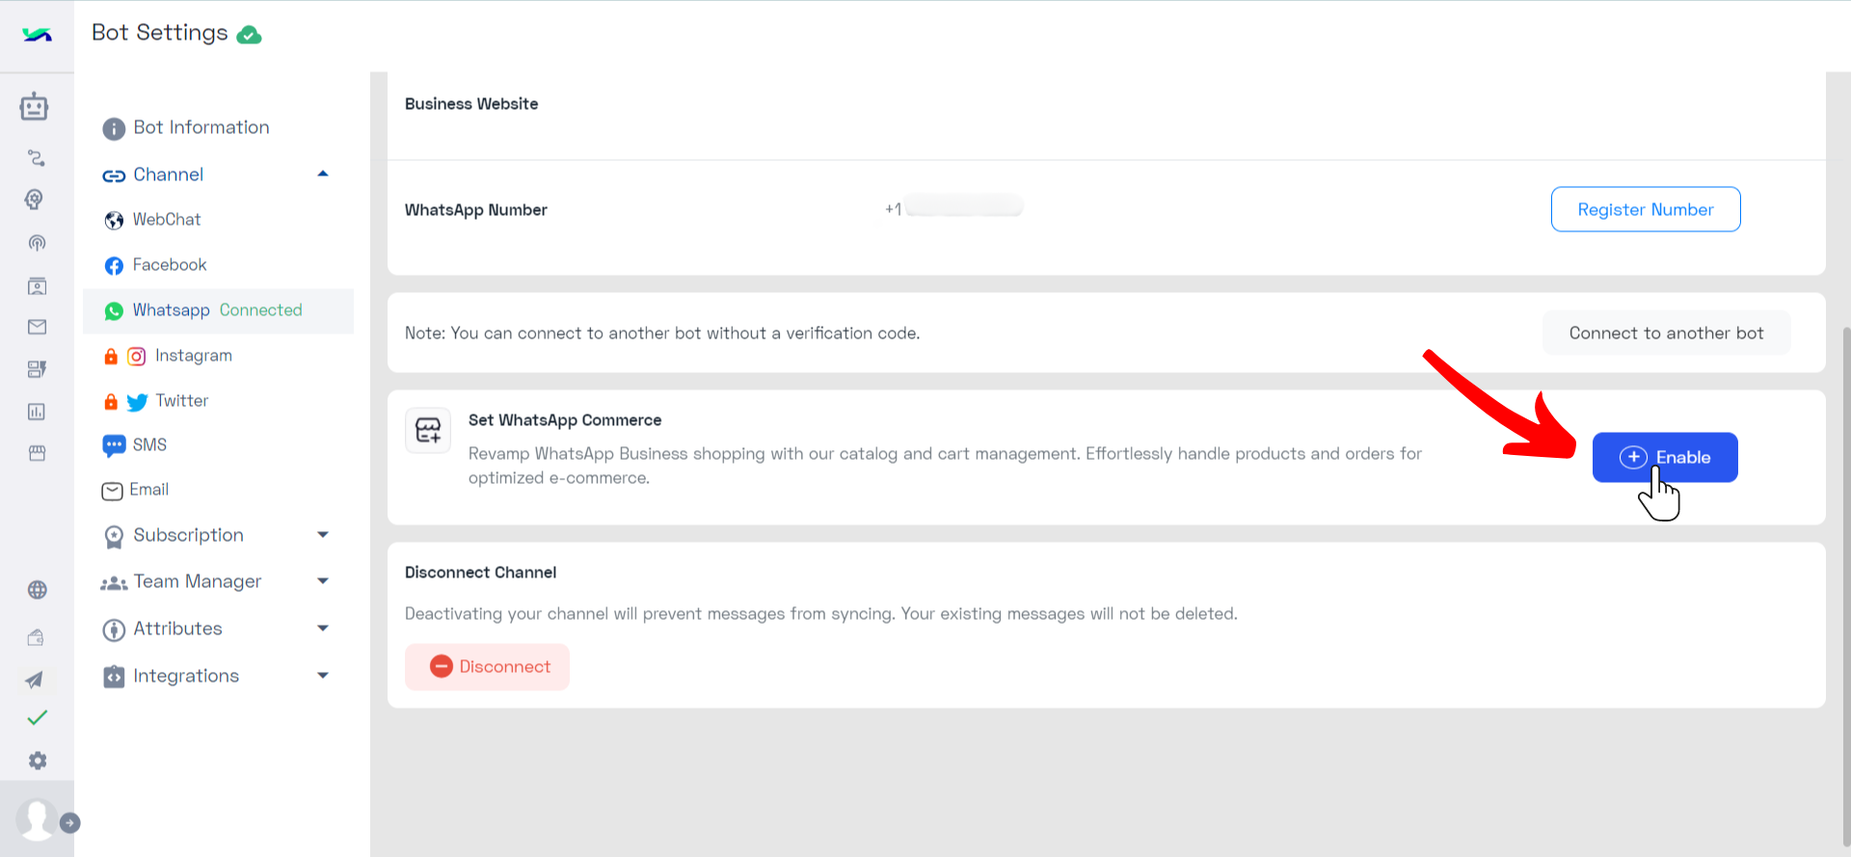Click the user avatar in the bottom-left corner
The image size is (1851, 857).
[37, 819]
